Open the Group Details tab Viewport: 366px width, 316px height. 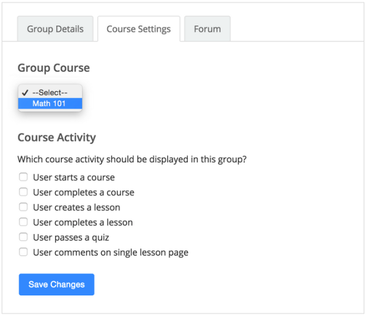tap(55, 29)
